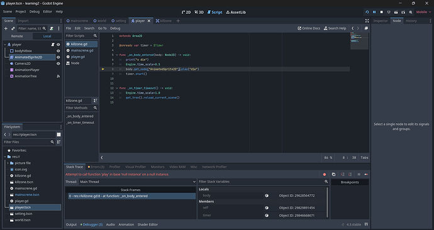Collapse the _on_timer_timeout function fold
Image resolution: width=434 pixels, height=230 pixels.
click(117, 88)
